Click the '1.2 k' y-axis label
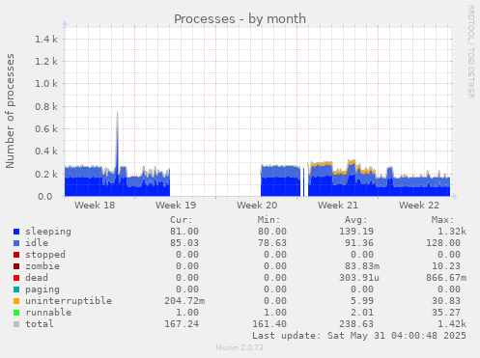Viewport: 480px width, 358px height. [x=46, y=61]
